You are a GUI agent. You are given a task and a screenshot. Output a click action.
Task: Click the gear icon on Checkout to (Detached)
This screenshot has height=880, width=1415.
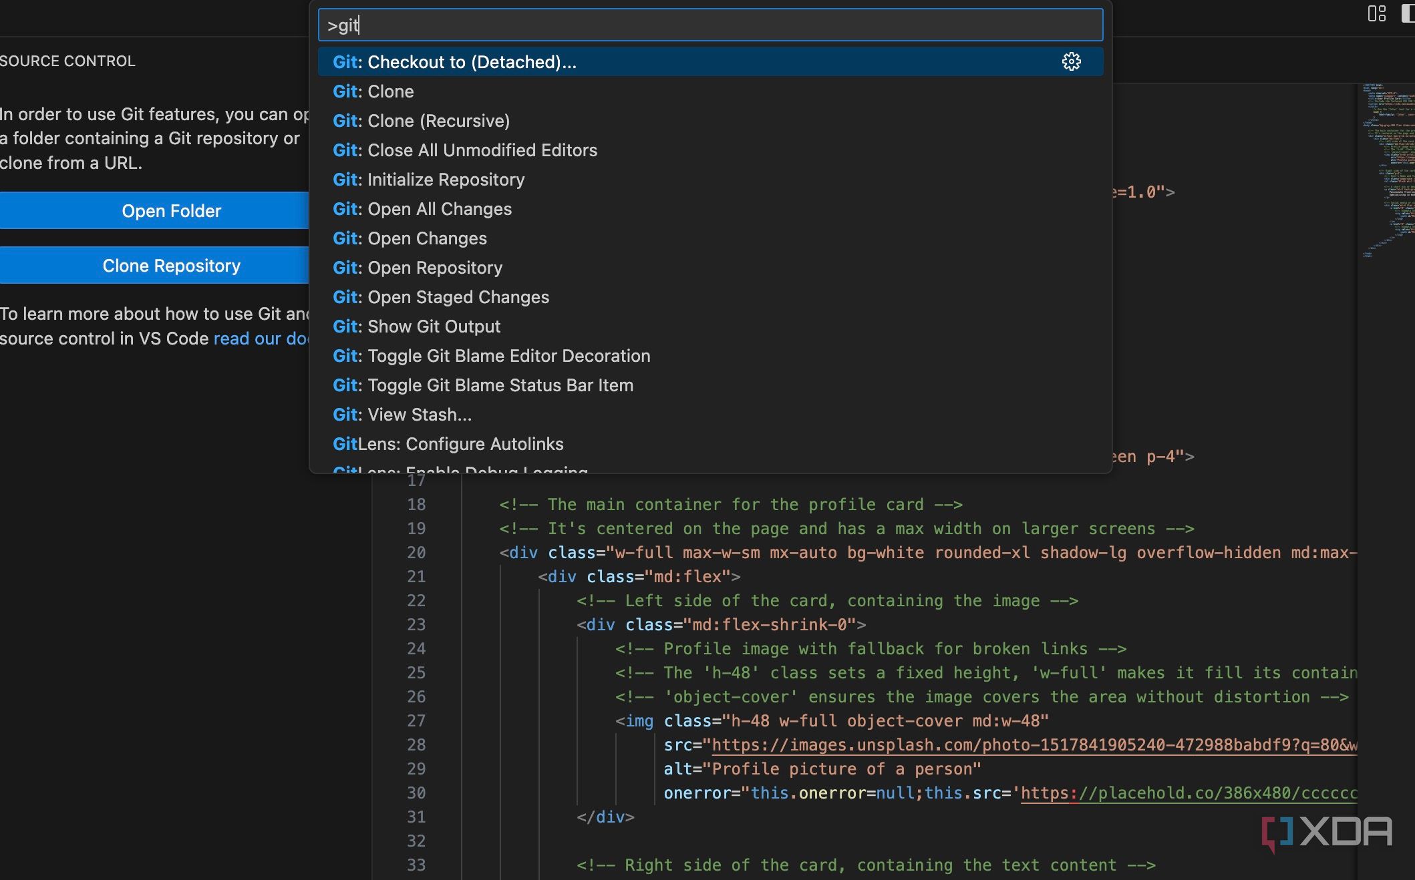coord(1071,61)
